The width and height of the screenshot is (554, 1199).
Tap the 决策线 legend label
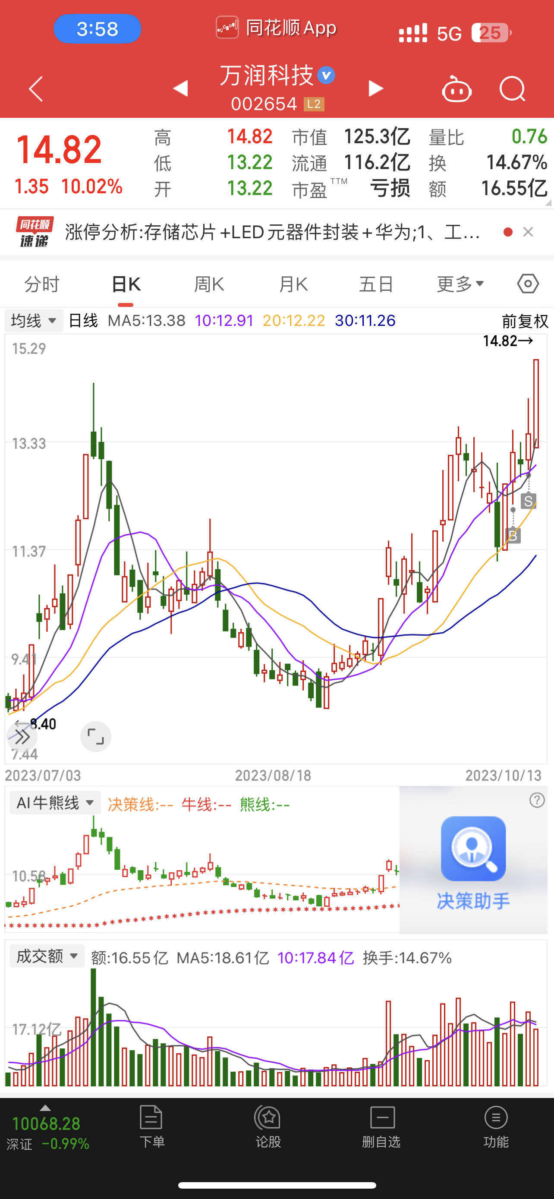(x=141, y=805)
